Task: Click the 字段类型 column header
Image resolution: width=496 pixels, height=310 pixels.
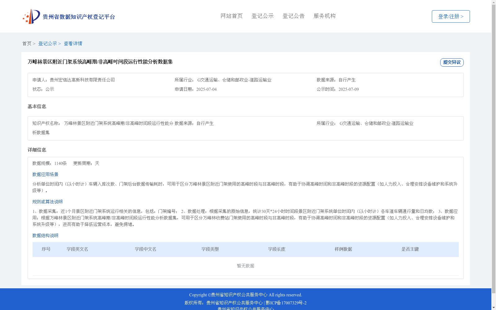Action: click(210, 249)
